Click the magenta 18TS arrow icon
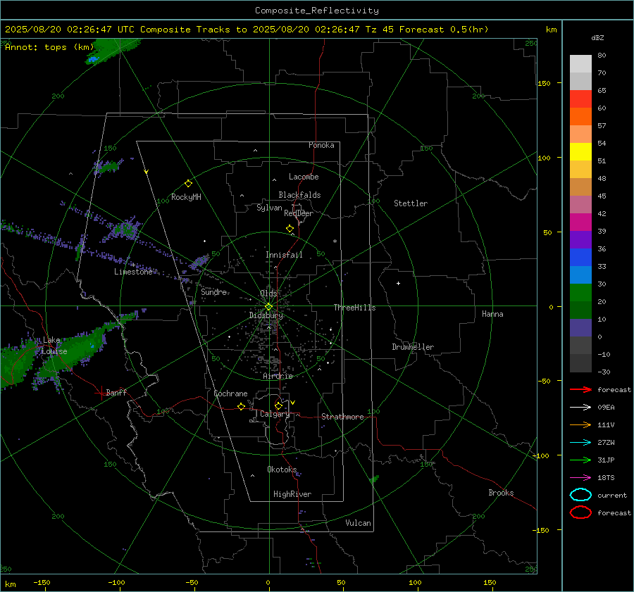 click(580, 478)
